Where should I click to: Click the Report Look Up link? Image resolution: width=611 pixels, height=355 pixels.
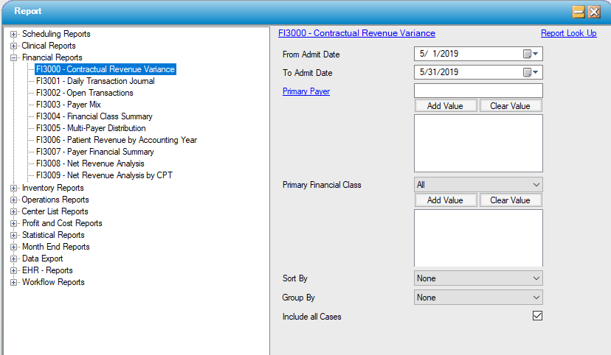(568, 33)
